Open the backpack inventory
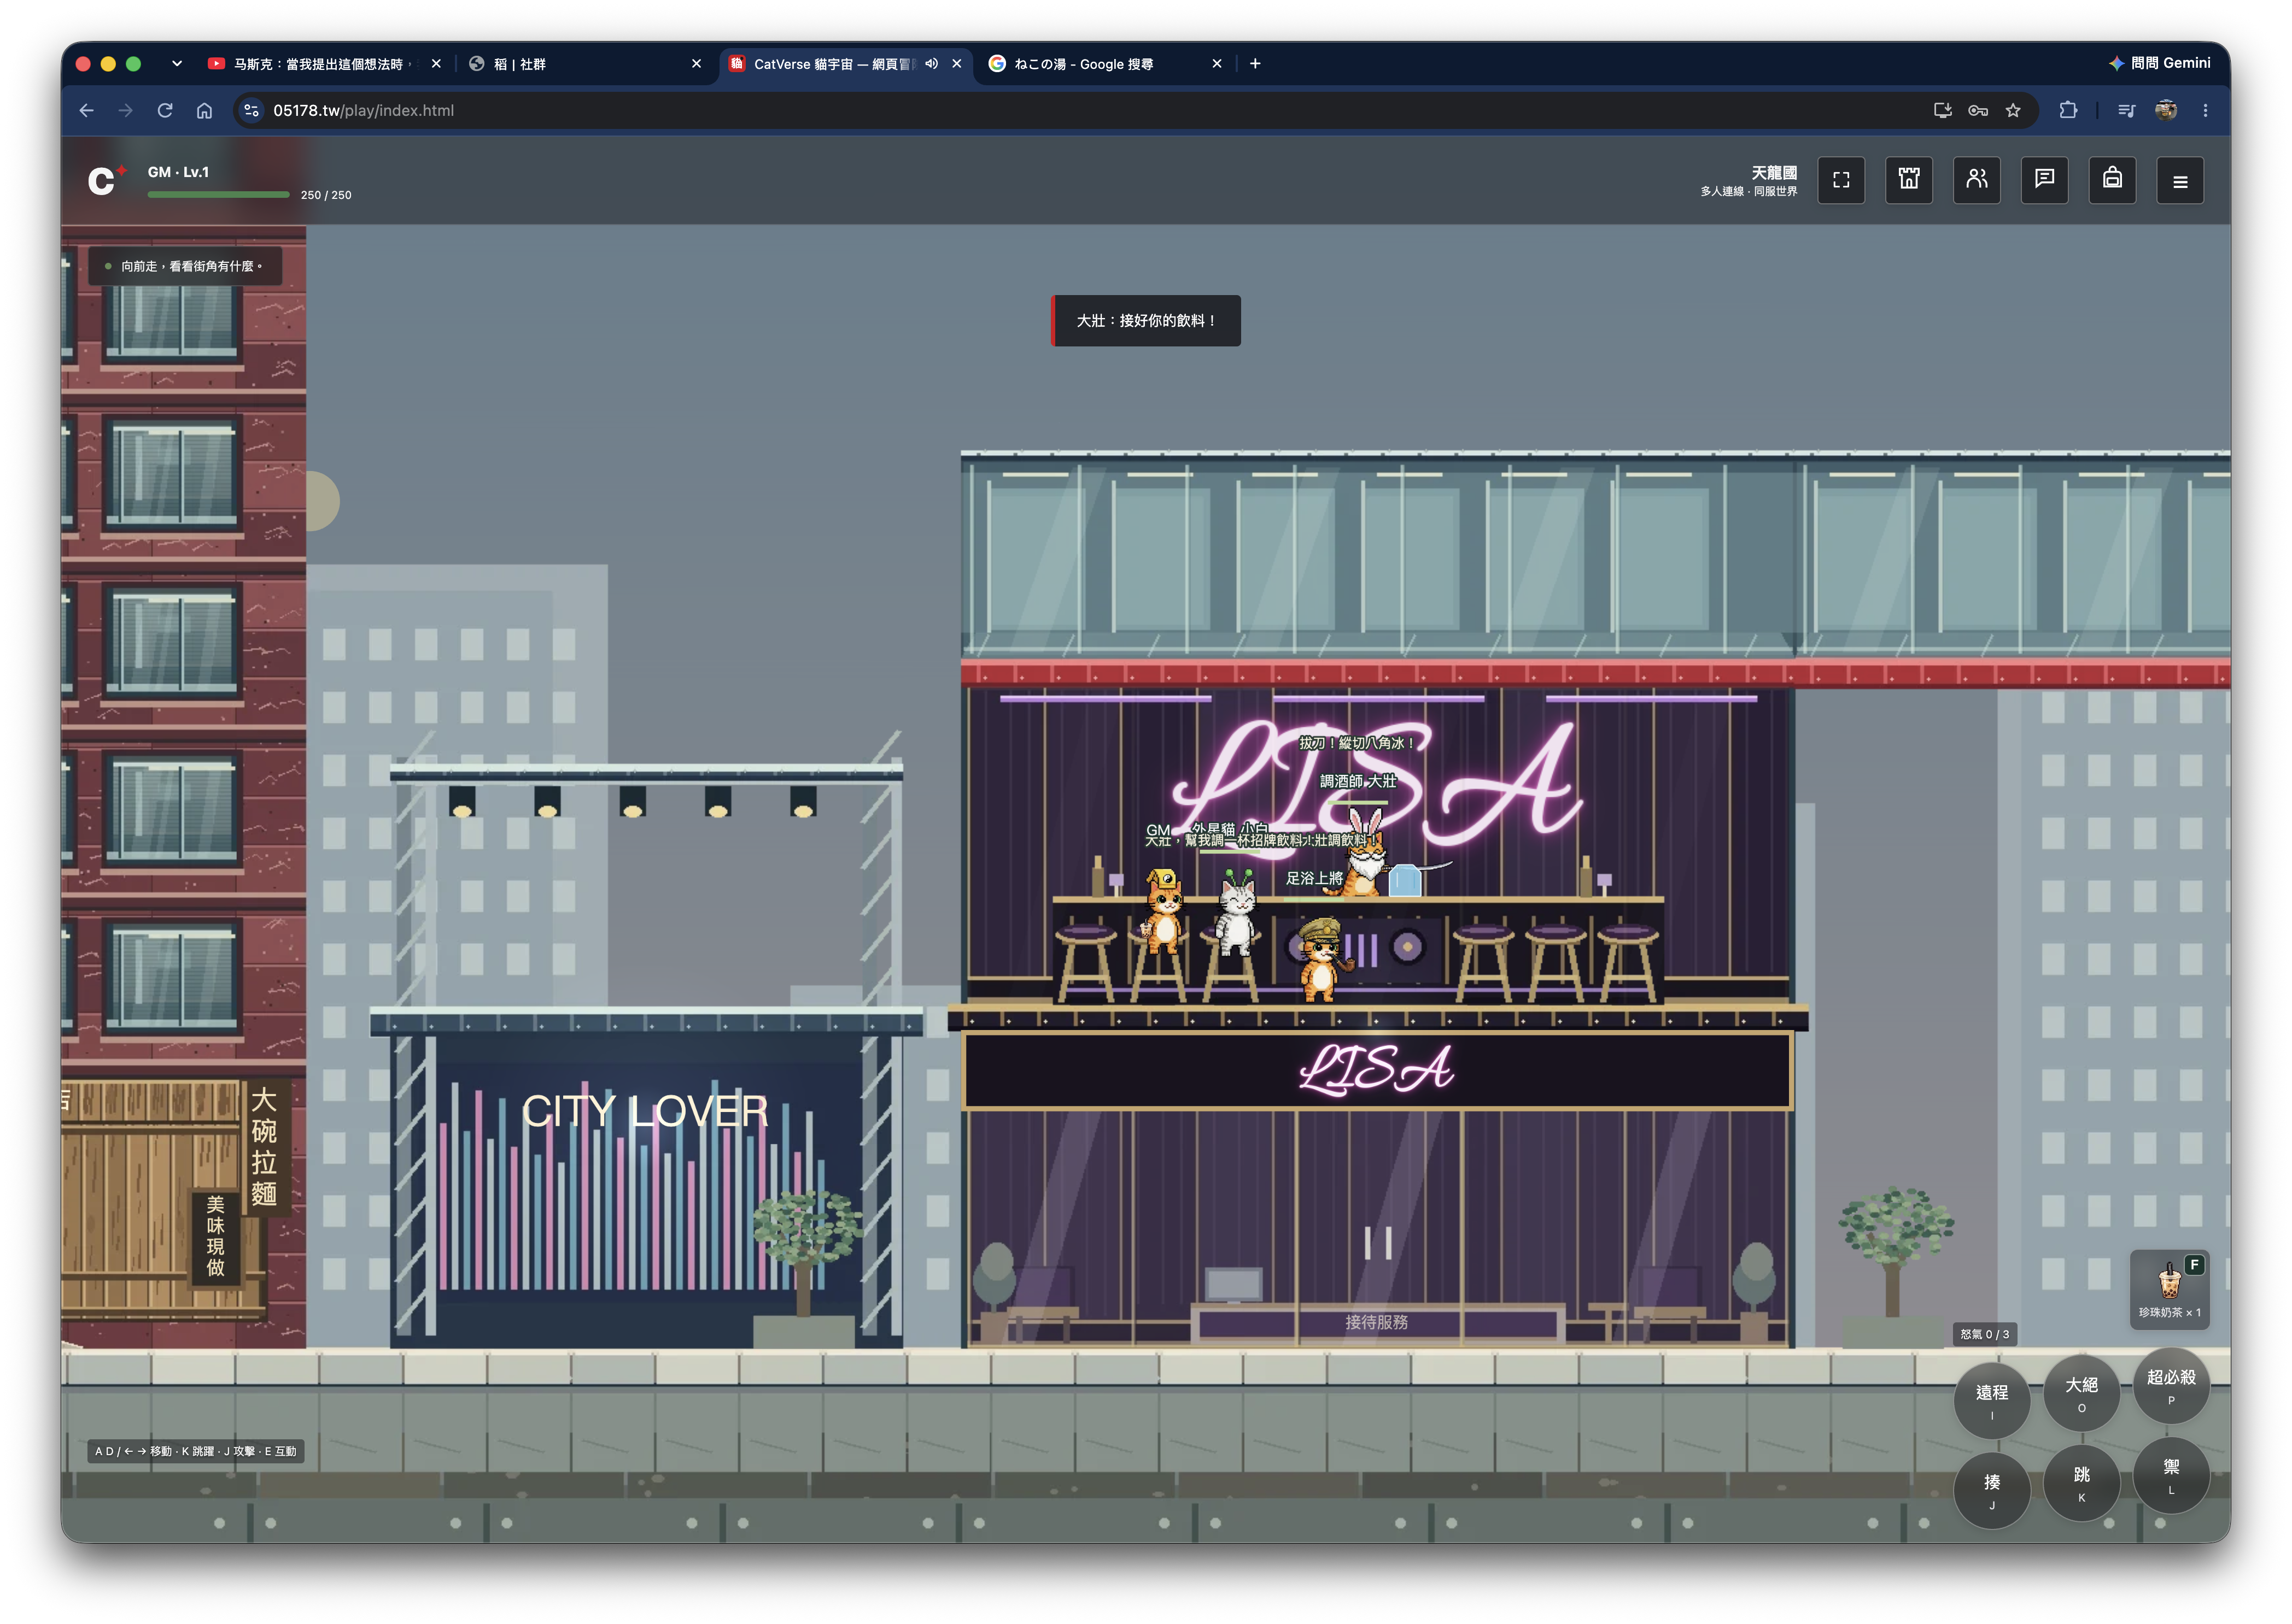The width and height of the screenshot is (2292, 1624). [x=2112, y=180]
